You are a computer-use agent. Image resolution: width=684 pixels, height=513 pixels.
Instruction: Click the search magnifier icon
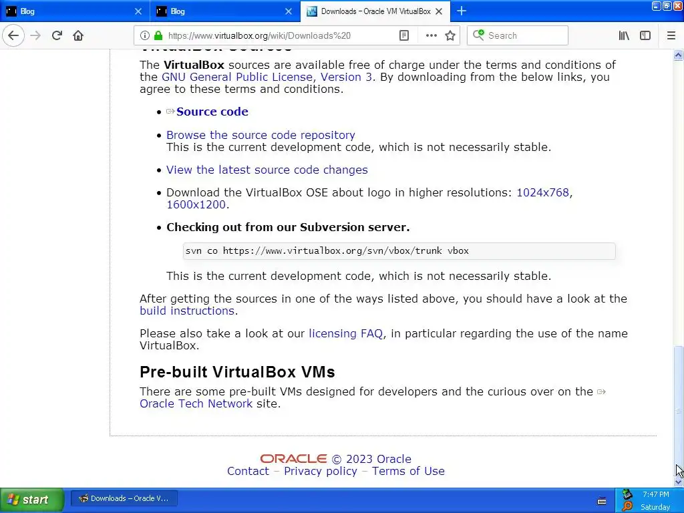(478, 35)
